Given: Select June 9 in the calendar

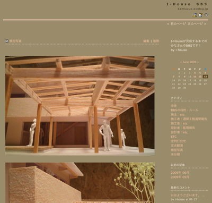Looking at the screenshot, I should point(184,77).
